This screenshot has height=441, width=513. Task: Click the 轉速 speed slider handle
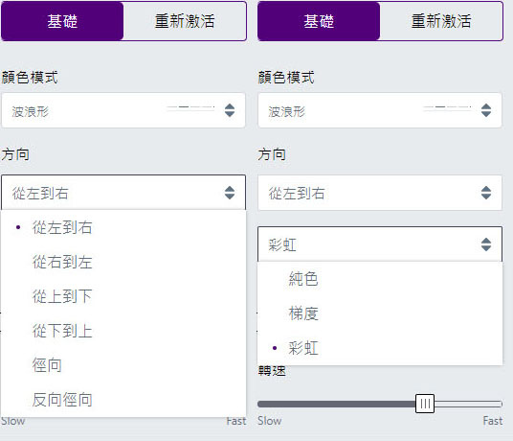pos(425,404)
